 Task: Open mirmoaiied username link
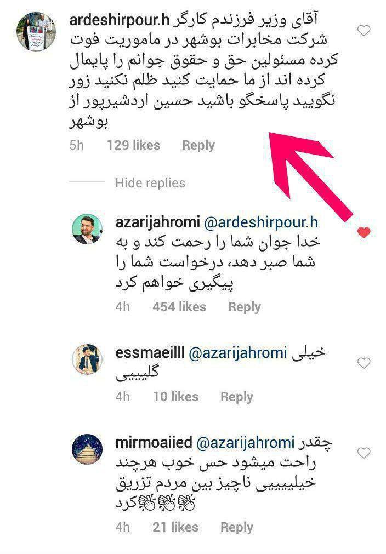click(x=154, y=442)
